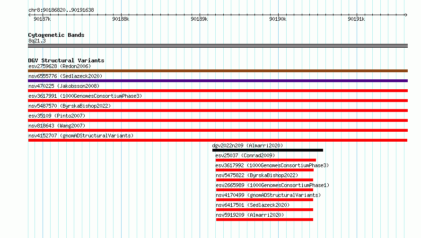The width and height of the screenshot is (421, 238).
Task: Click the red nsv5919209 variant bar
Action: 264,220
